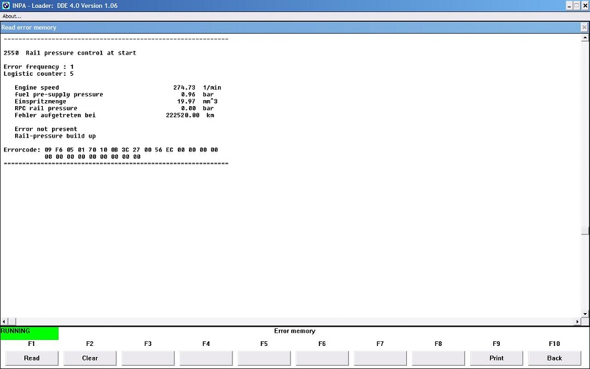590x369 pixels.
Task: Click the blank button under F5
Action: 264,358
